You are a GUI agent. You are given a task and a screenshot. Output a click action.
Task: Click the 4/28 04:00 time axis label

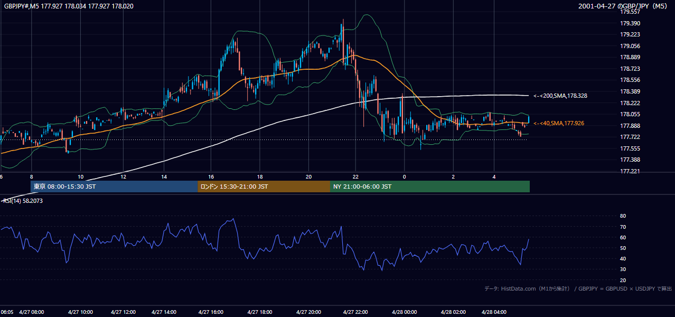pyautogui.click(x=494, y=312)
